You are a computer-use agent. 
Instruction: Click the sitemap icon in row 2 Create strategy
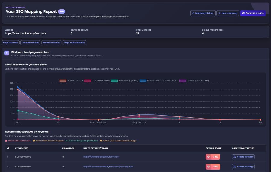[235, 167]
